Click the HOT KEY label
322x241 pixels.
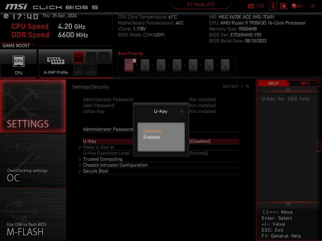[230, 87]
